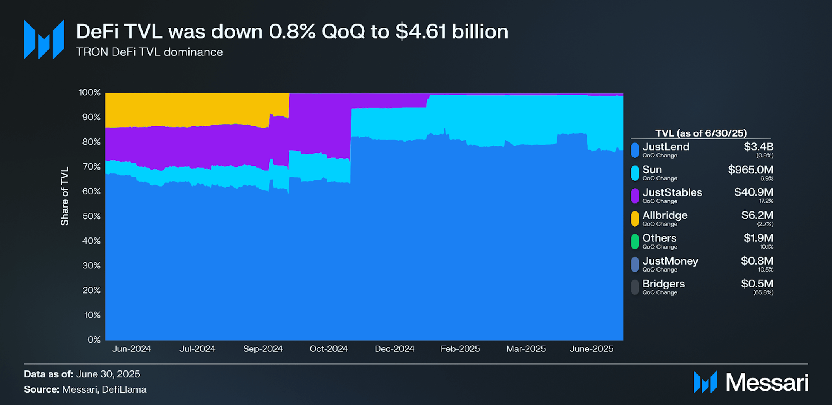This screenshot has height=405, width=832.
Task: Select the JustLend legend label
Action: coord(666,147)
